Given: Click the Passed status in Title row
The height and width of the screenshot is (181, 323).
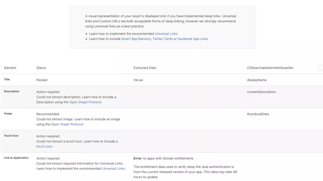Looking at the screenshot, I should point(42,80).
